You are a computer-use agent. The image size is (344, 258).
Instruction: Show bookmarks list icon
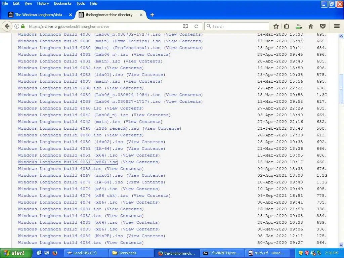click(287, 26)
